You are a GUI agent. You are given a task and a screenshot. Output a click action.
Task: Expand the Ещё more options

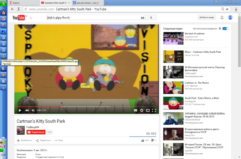(59, 141)
